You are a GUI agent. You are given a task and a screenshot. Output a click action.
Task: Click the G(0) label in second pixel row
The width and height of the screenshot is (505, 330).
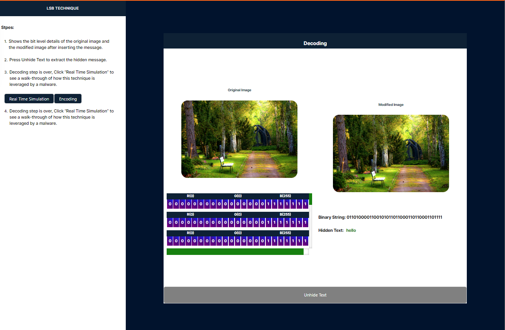[x=238, y=214]
